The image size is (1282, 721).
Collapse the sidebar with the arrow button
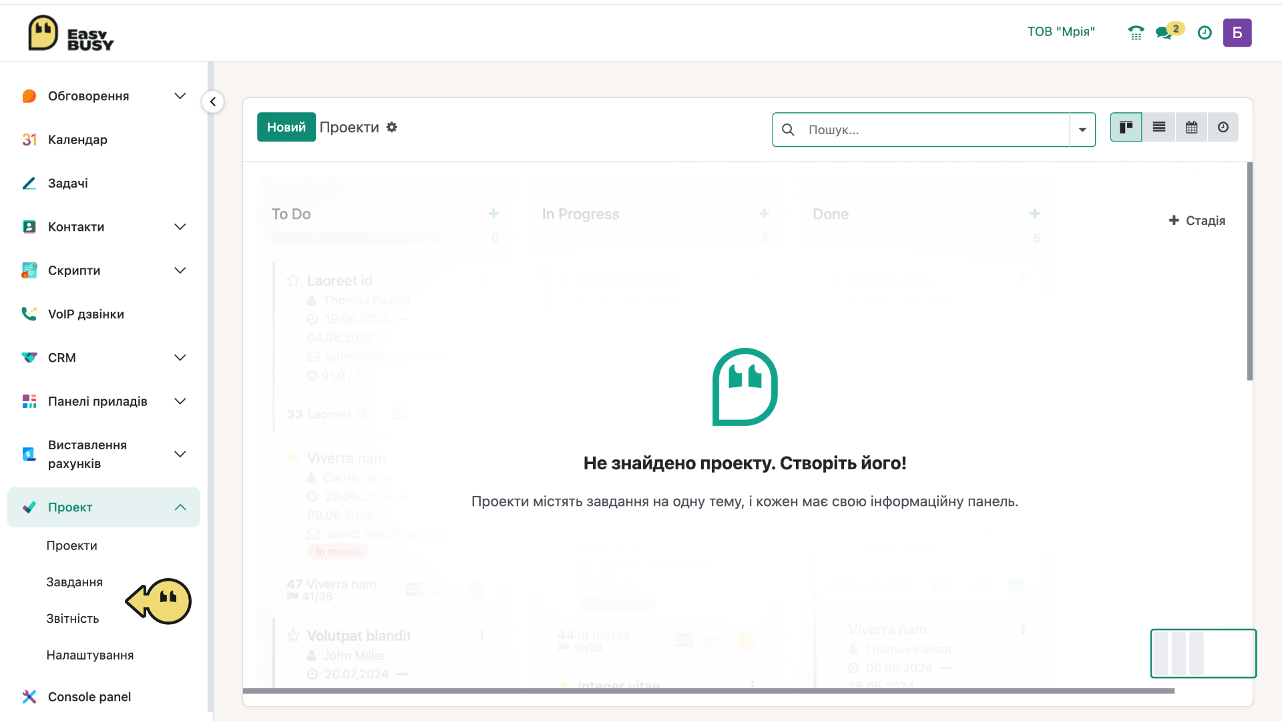[x=213, y=101]
